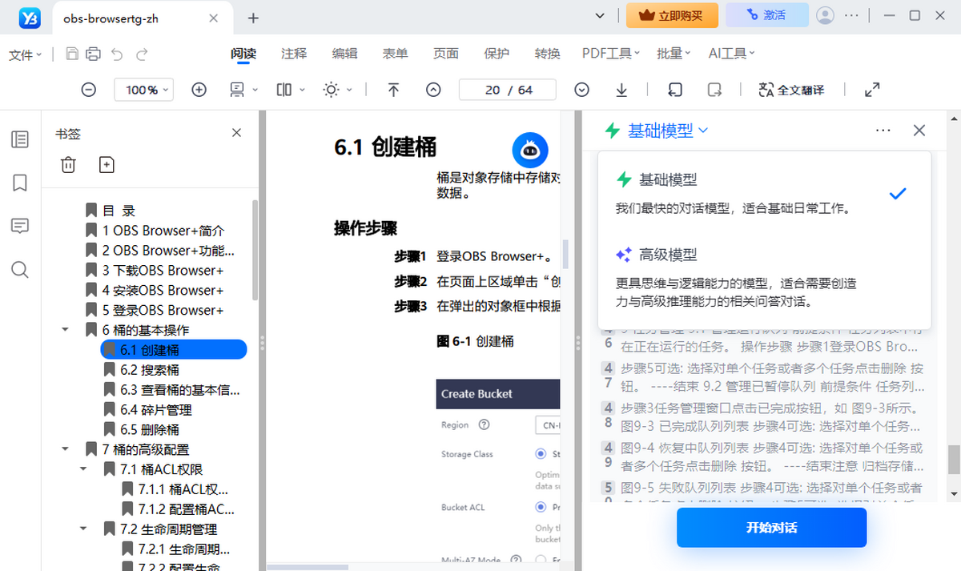This screenshot has height=571, width=961.
Task: Open a new tab with plus icon
Action: [x=253, y=18]
